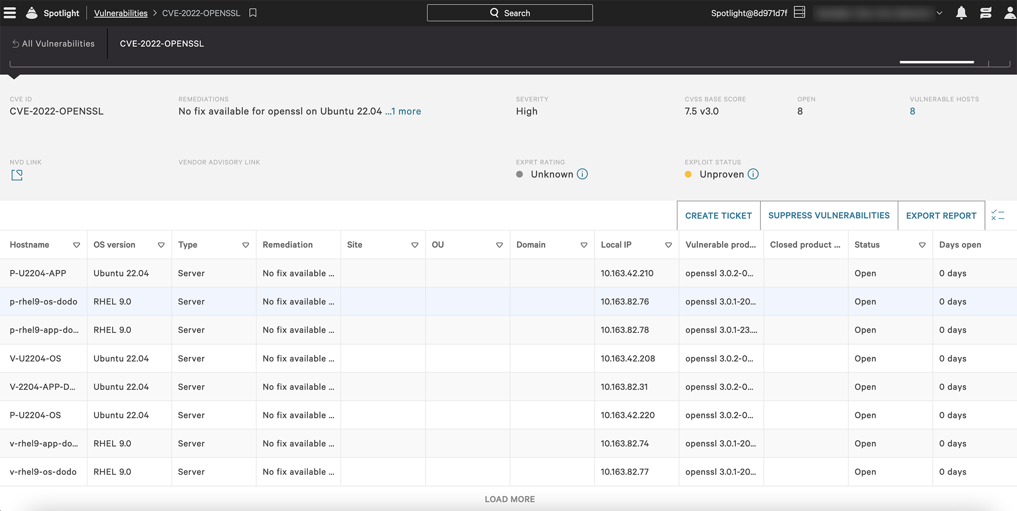Select hostname V-U2204-OS

coord(35,359)
